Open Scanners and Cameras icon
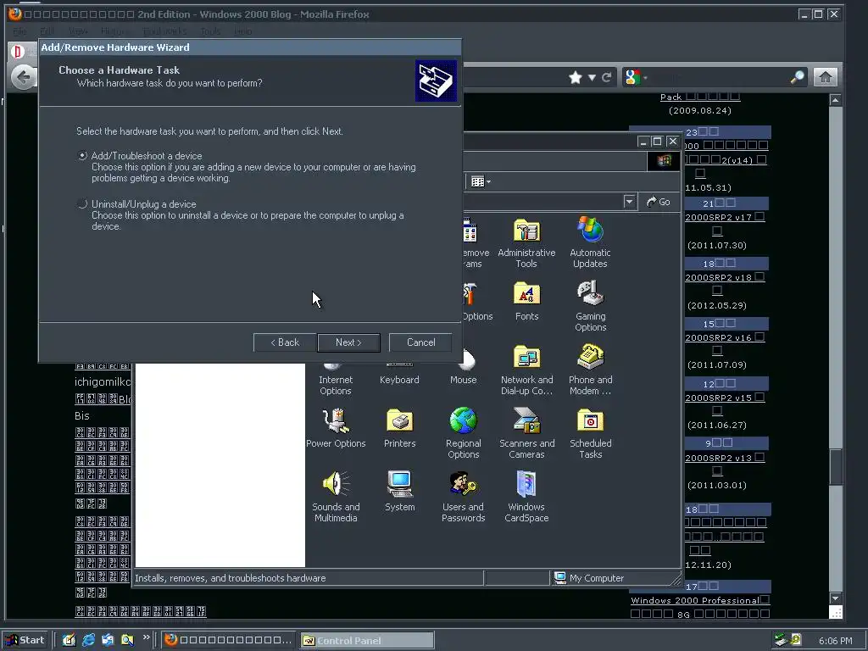 [526, 433]
